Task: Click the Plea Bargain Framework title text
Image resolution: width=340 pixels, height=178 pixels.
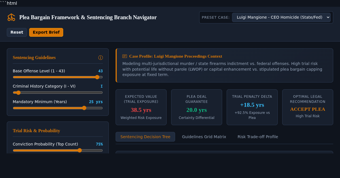Action: point(88,17)
